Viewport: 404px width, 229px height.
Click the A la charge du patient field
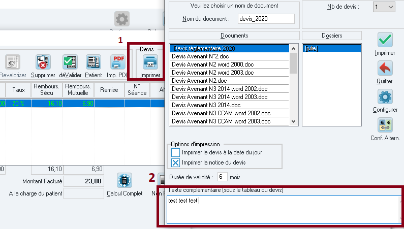84,193
